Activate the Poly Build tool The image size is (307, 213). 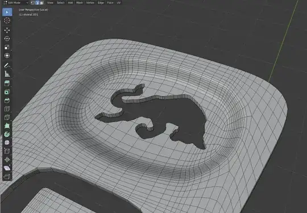click(7, 126)
